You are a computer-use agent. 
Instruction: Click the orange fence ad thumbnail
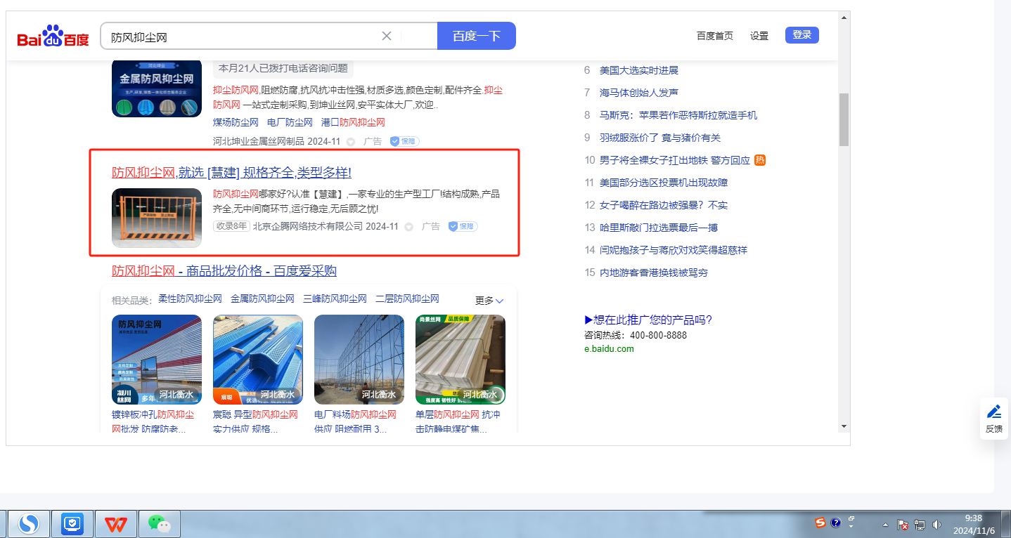tap(157, 218)
